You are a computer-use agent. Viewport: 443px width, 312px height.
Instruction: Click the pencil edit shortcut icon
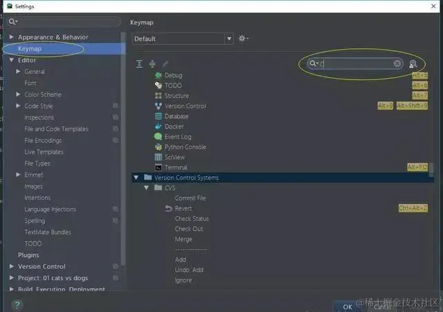[x=165, y=64]
